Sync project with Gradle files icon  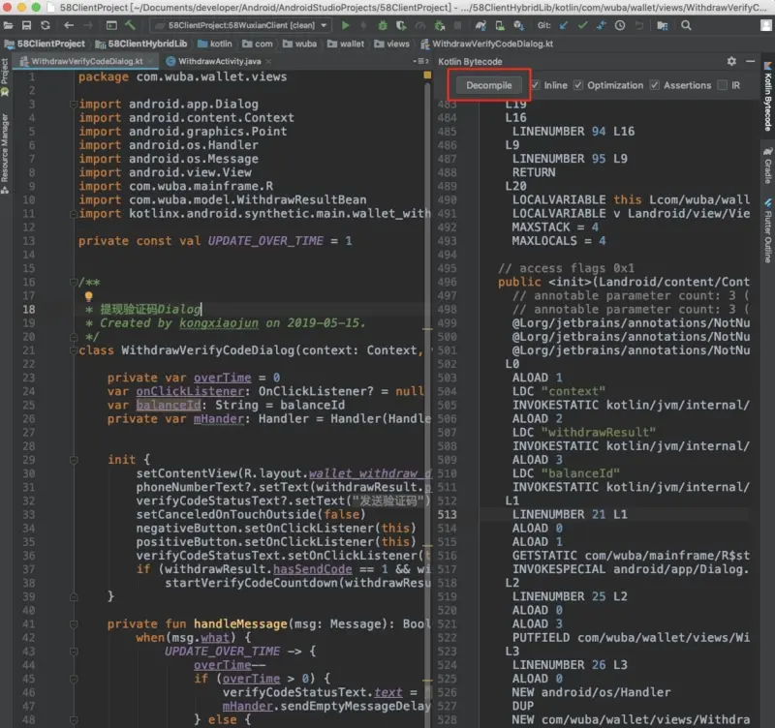click(480, 25)
